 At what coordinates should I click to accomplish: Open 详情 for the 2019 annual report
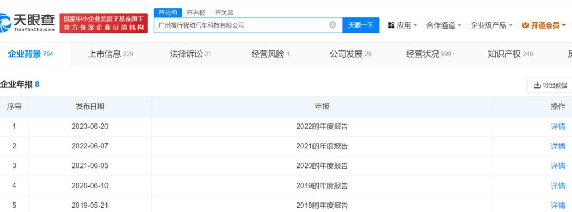tap(558, 185)
